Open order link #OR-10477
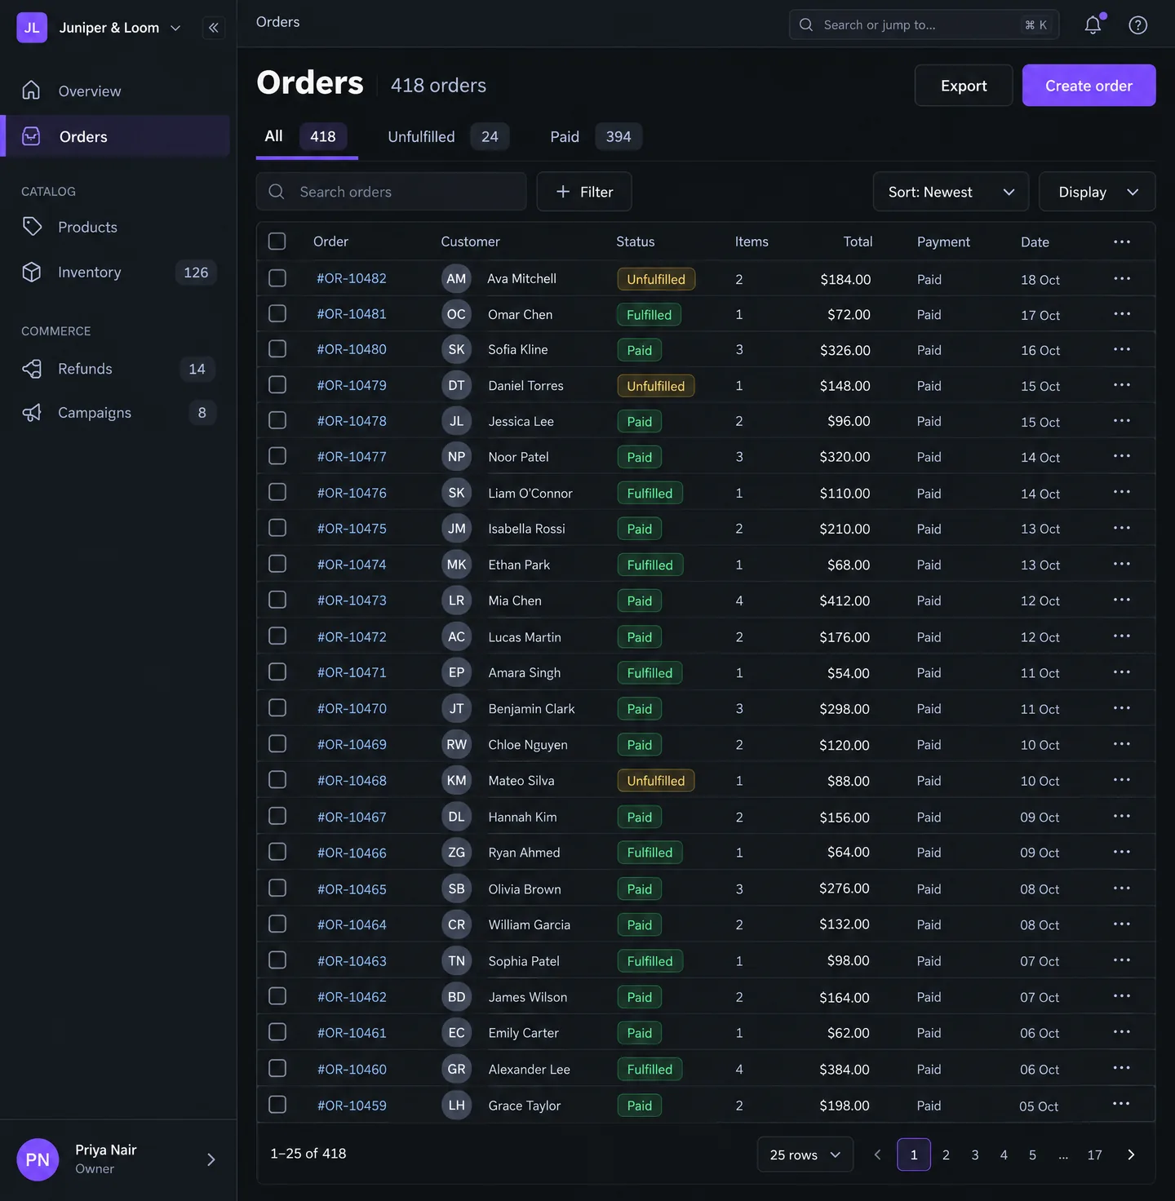This screenshot has width=1175, height=1201. (x=352, y=457)
